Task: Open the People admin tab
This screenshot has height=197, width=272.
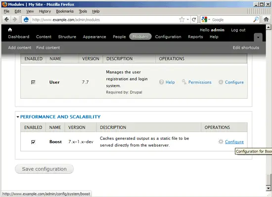Action: (119, 37)
